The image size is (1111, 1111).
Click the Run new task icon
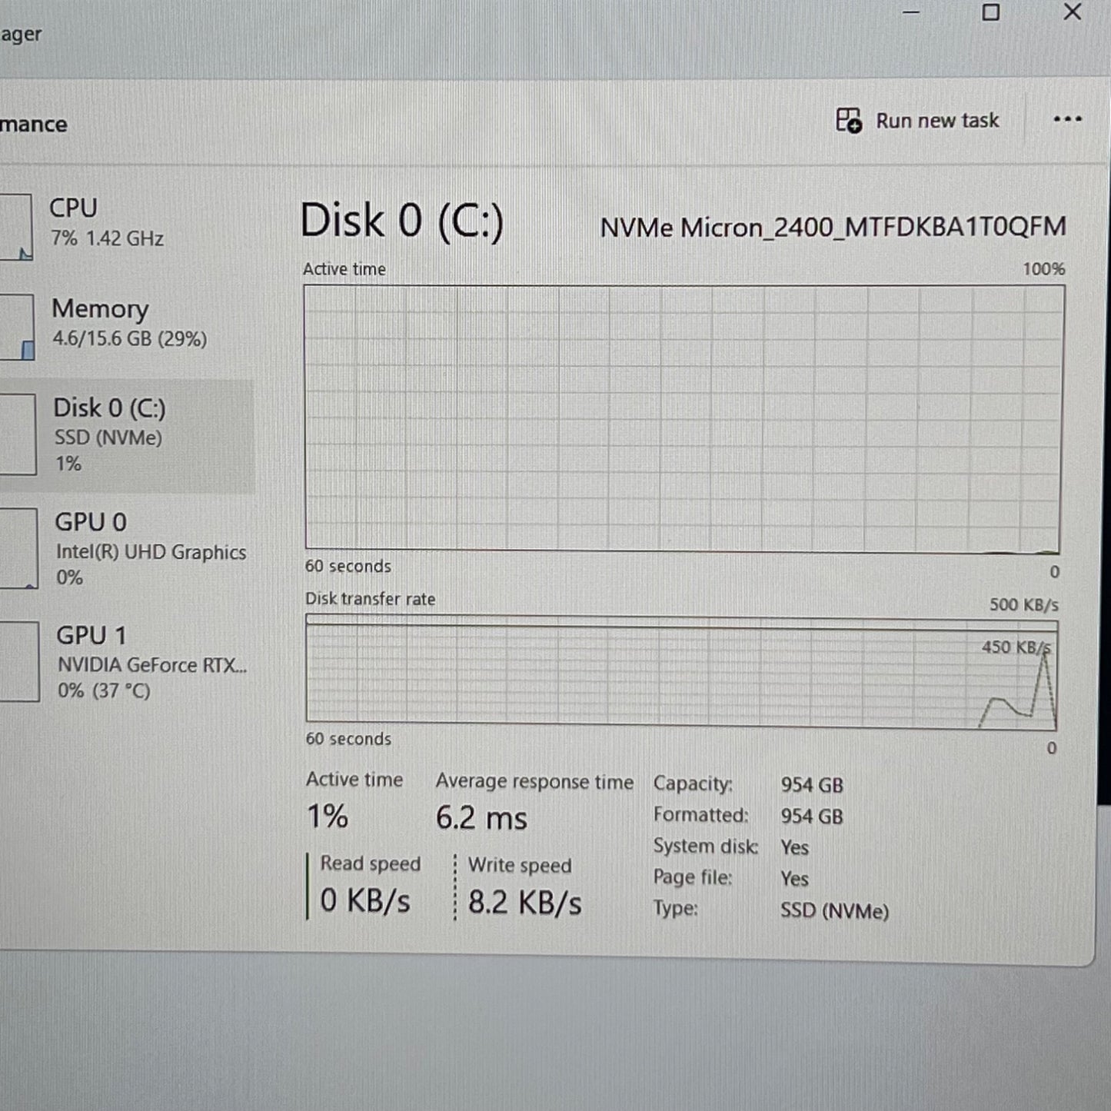[x=849, y=121]
